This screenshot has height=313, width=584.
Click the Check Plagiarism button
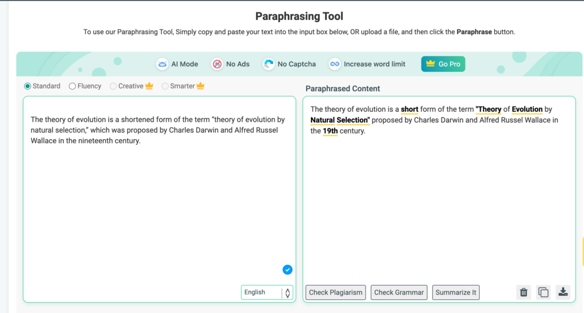(335, 292)
